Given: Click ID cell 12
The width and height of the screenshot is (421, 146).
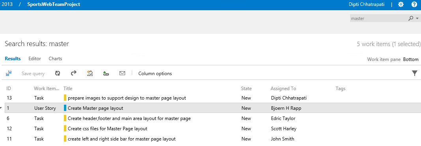Looking at the screenshot, I should pos(9,129).
